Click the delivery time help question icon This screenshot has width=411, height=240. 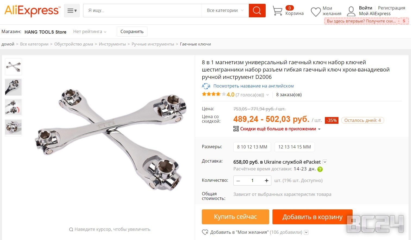click(320, 169)
